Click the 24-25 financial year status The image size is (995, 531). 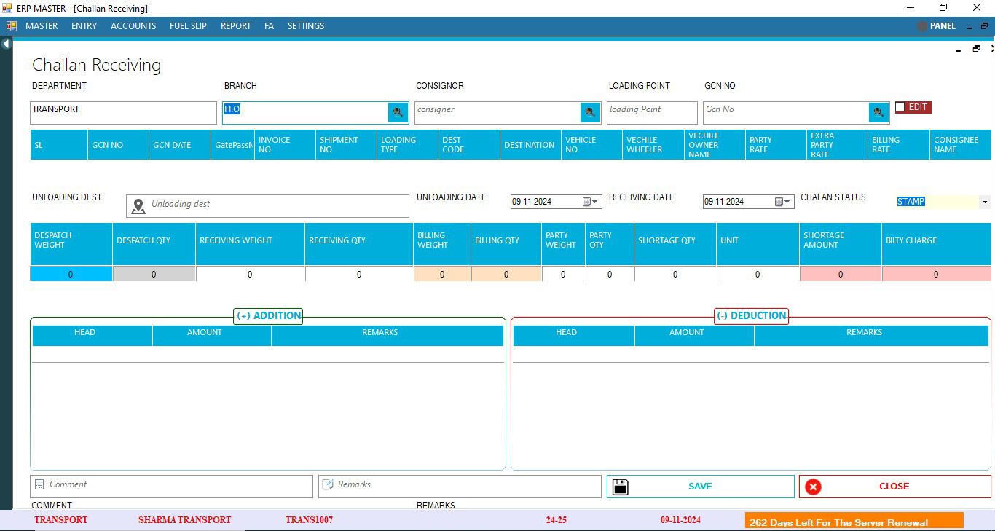(557, 520)
